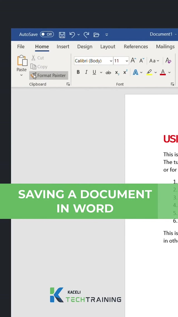Apply yellow text highlight color
Image resolution: width=178 pixels, height=317 pixels.
point(149,72)
